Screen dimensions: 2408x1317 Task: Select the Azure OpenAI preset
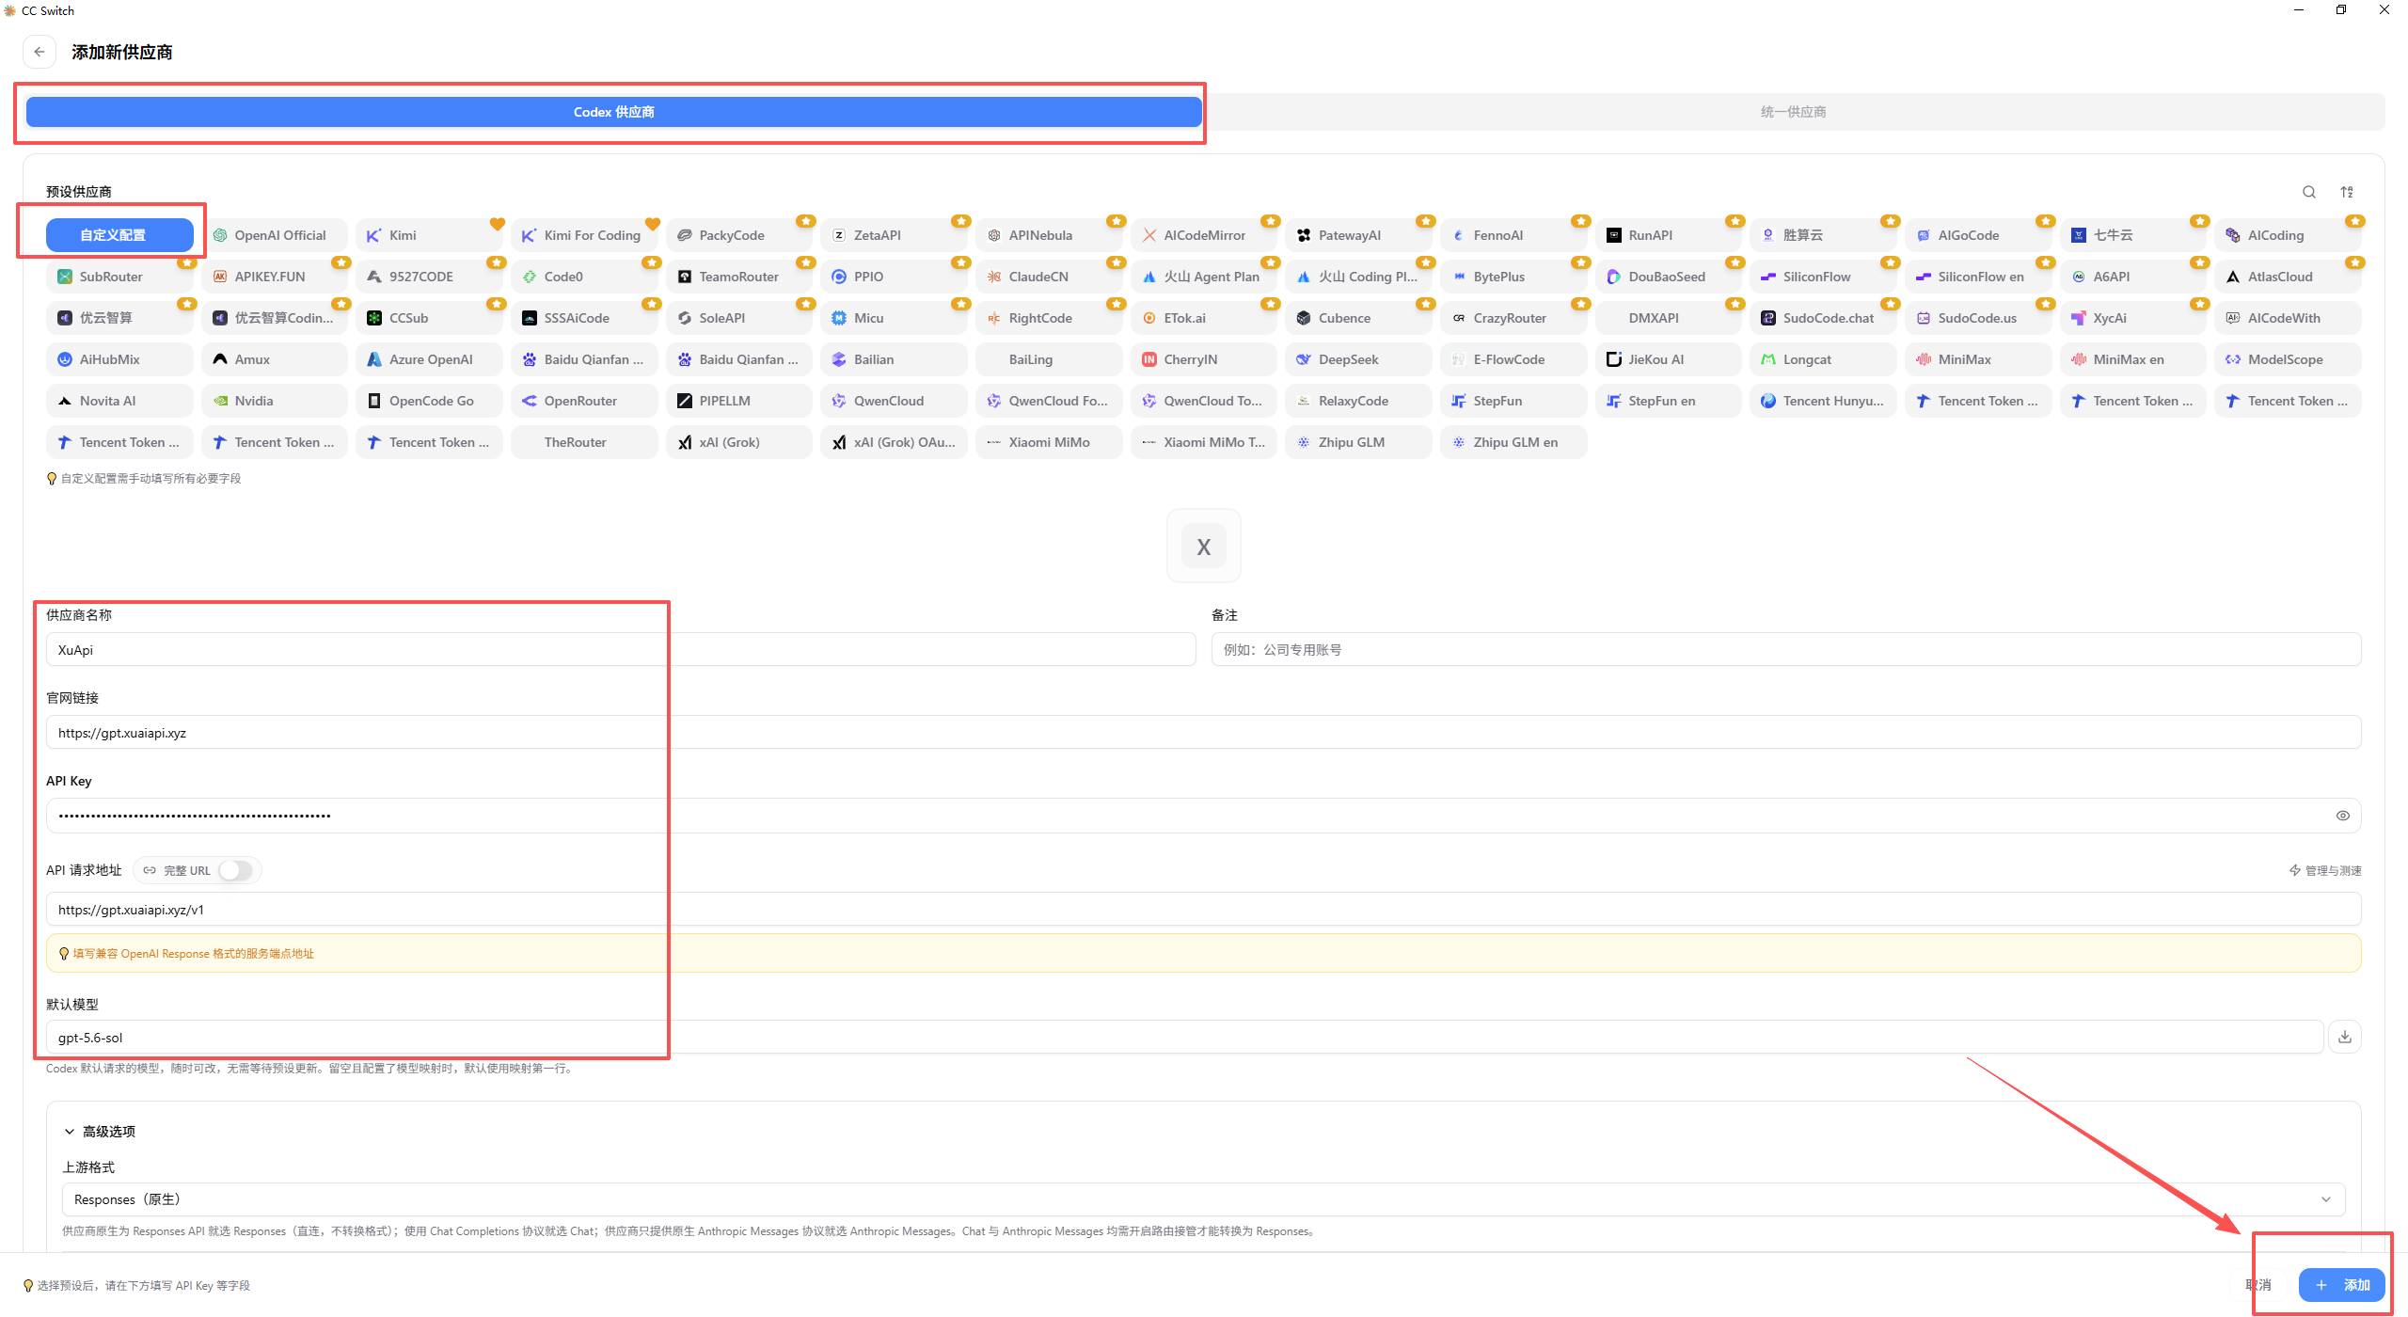point(429,359)
